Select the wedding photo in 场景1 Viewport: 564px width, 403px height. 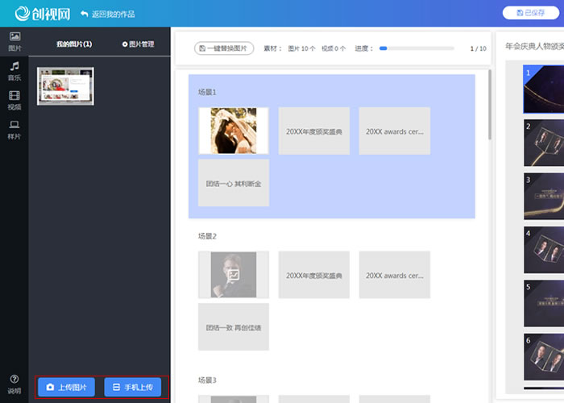[x=234, y=131]
